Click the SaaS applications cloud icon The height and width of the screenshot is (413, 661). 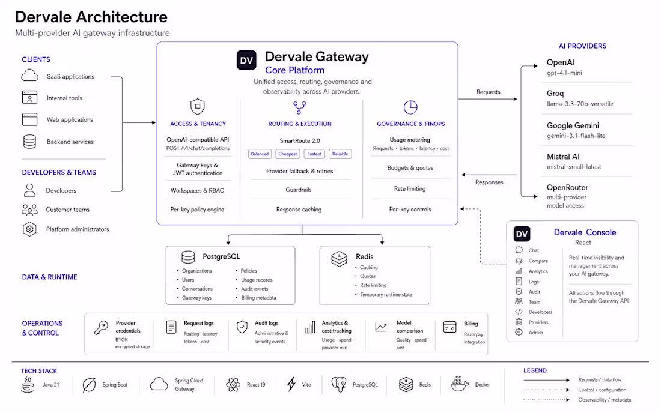[x=29, y=76]
